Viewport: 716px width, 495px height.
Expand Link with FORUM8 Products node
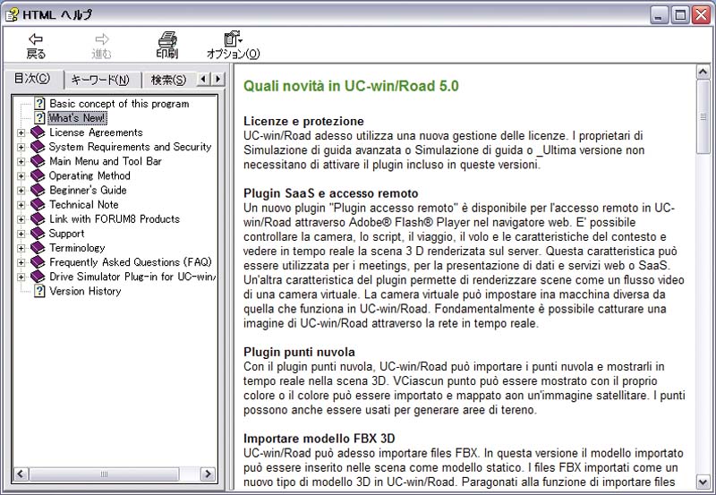(x=21, y=219)
